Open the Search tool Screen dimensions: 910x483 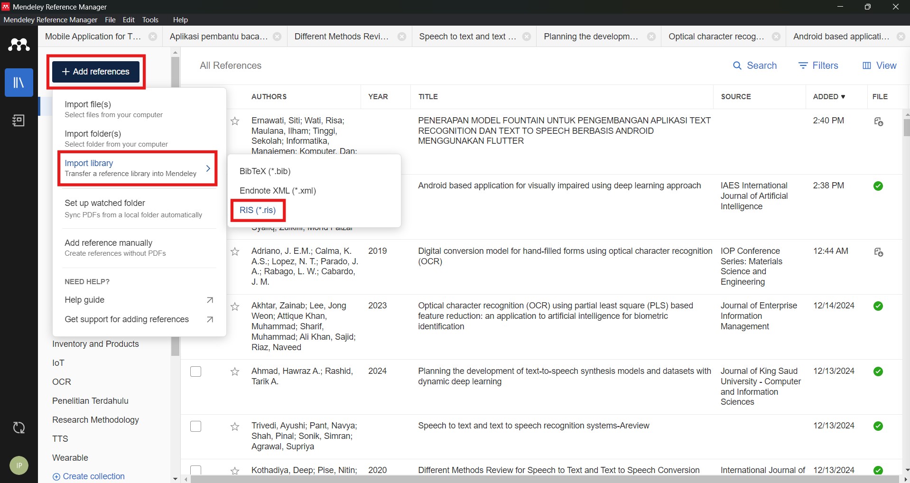[755, 65]
